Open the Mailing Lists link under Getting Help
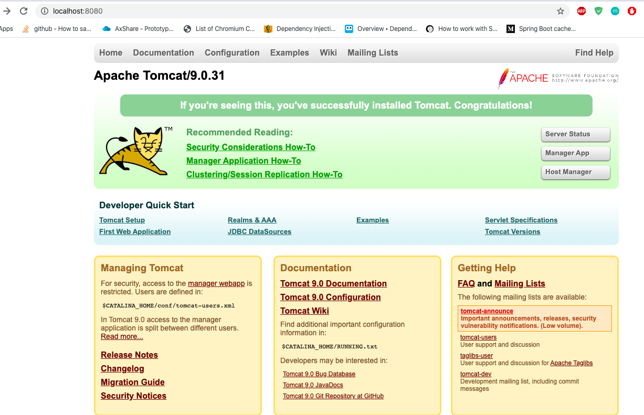This screenshot has width=644, height=415. [x=520, y=283]
